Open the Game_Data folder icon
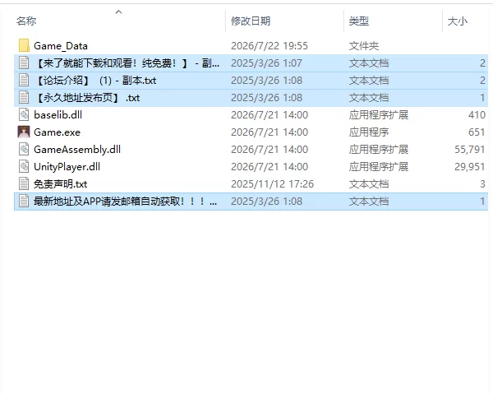The height and width of the screenshot is (394, 493). pyautogui.click(x=24, y=46)
